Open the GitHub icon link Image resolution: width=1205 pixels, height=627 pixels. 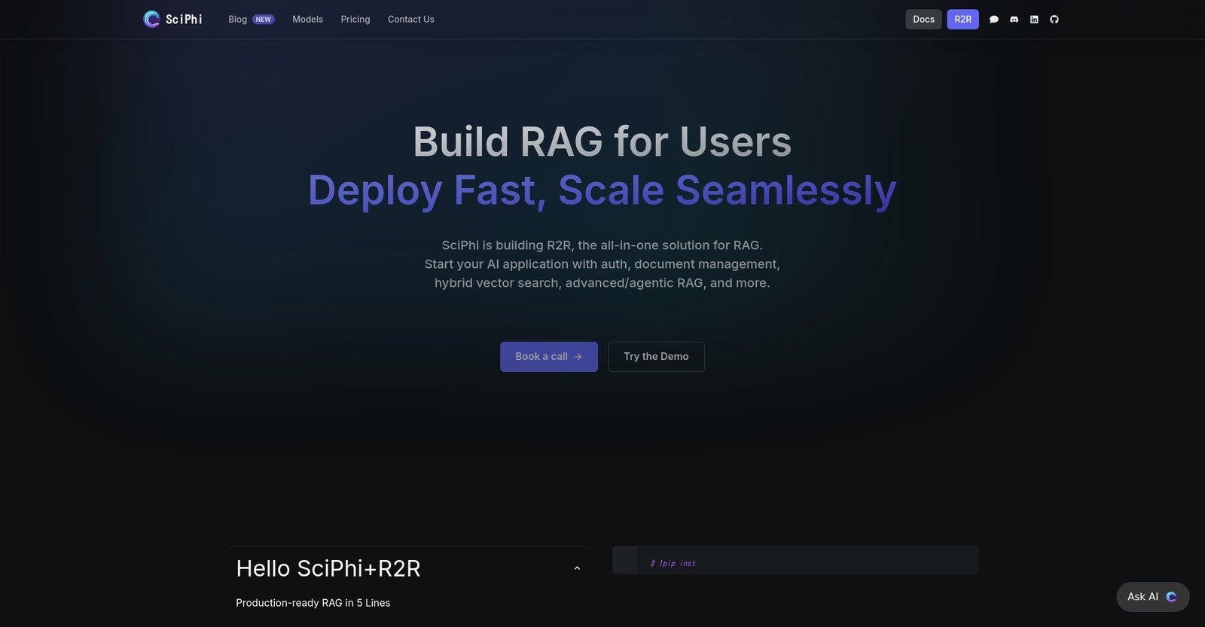[x=1054, y=20]
